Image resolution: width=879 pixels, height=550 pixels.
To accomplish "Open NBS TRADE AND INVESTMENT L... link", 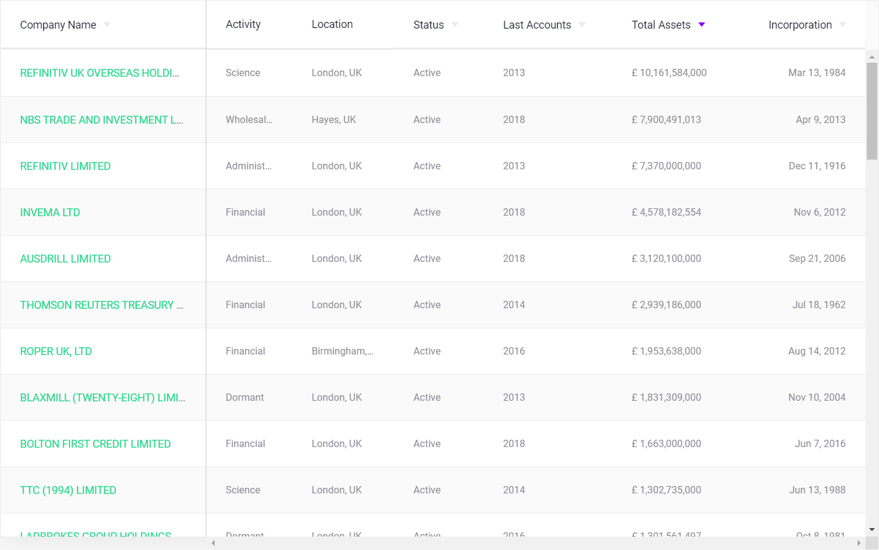I will (102, 120).
